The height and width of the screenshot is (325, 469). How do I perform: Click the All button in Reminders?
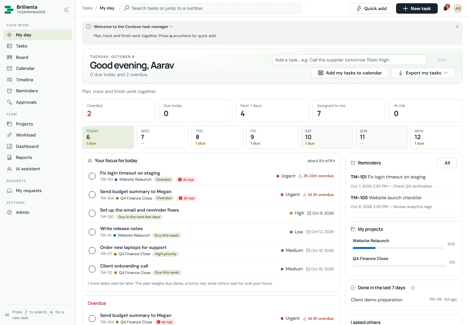(447, 163)
